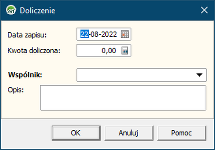215x150 pixels.
Task: Close the Doliczenie dialog window
Action: 204,10
